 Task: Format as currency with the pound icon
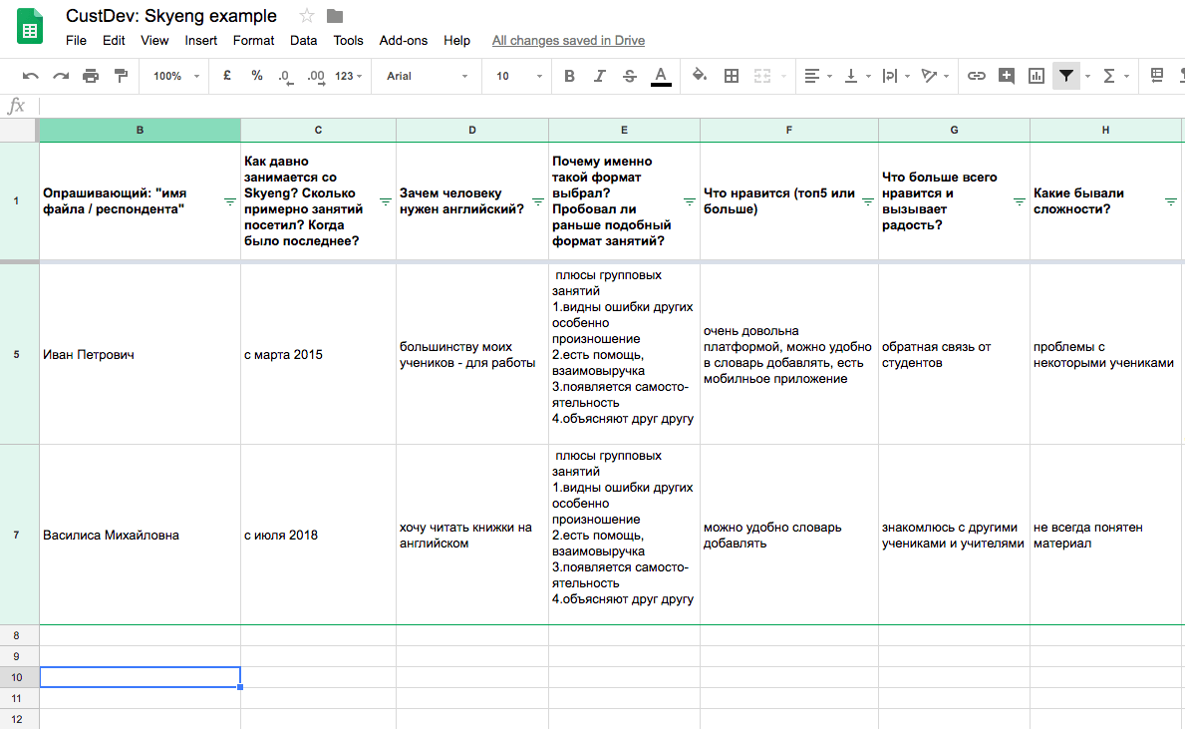tap(226, 76)
